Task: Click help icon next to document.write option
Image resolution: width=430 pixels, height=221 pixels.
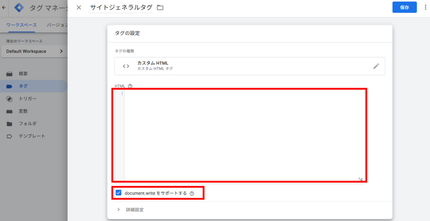Action: coord(192,194)
